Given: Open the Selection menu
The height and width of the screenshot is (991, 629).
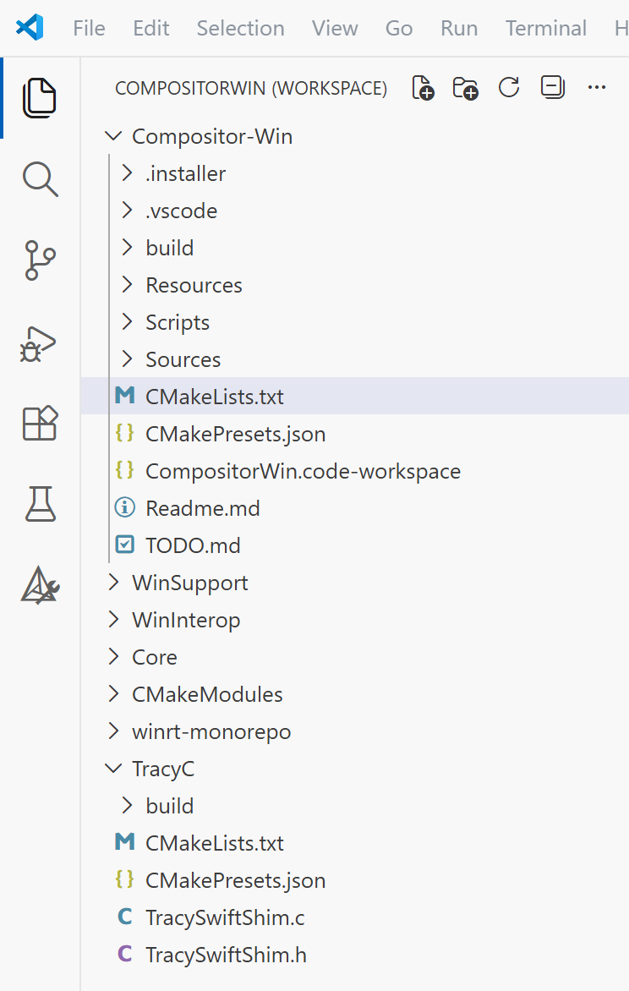Looking at the screenshot, I should (240, 28).
